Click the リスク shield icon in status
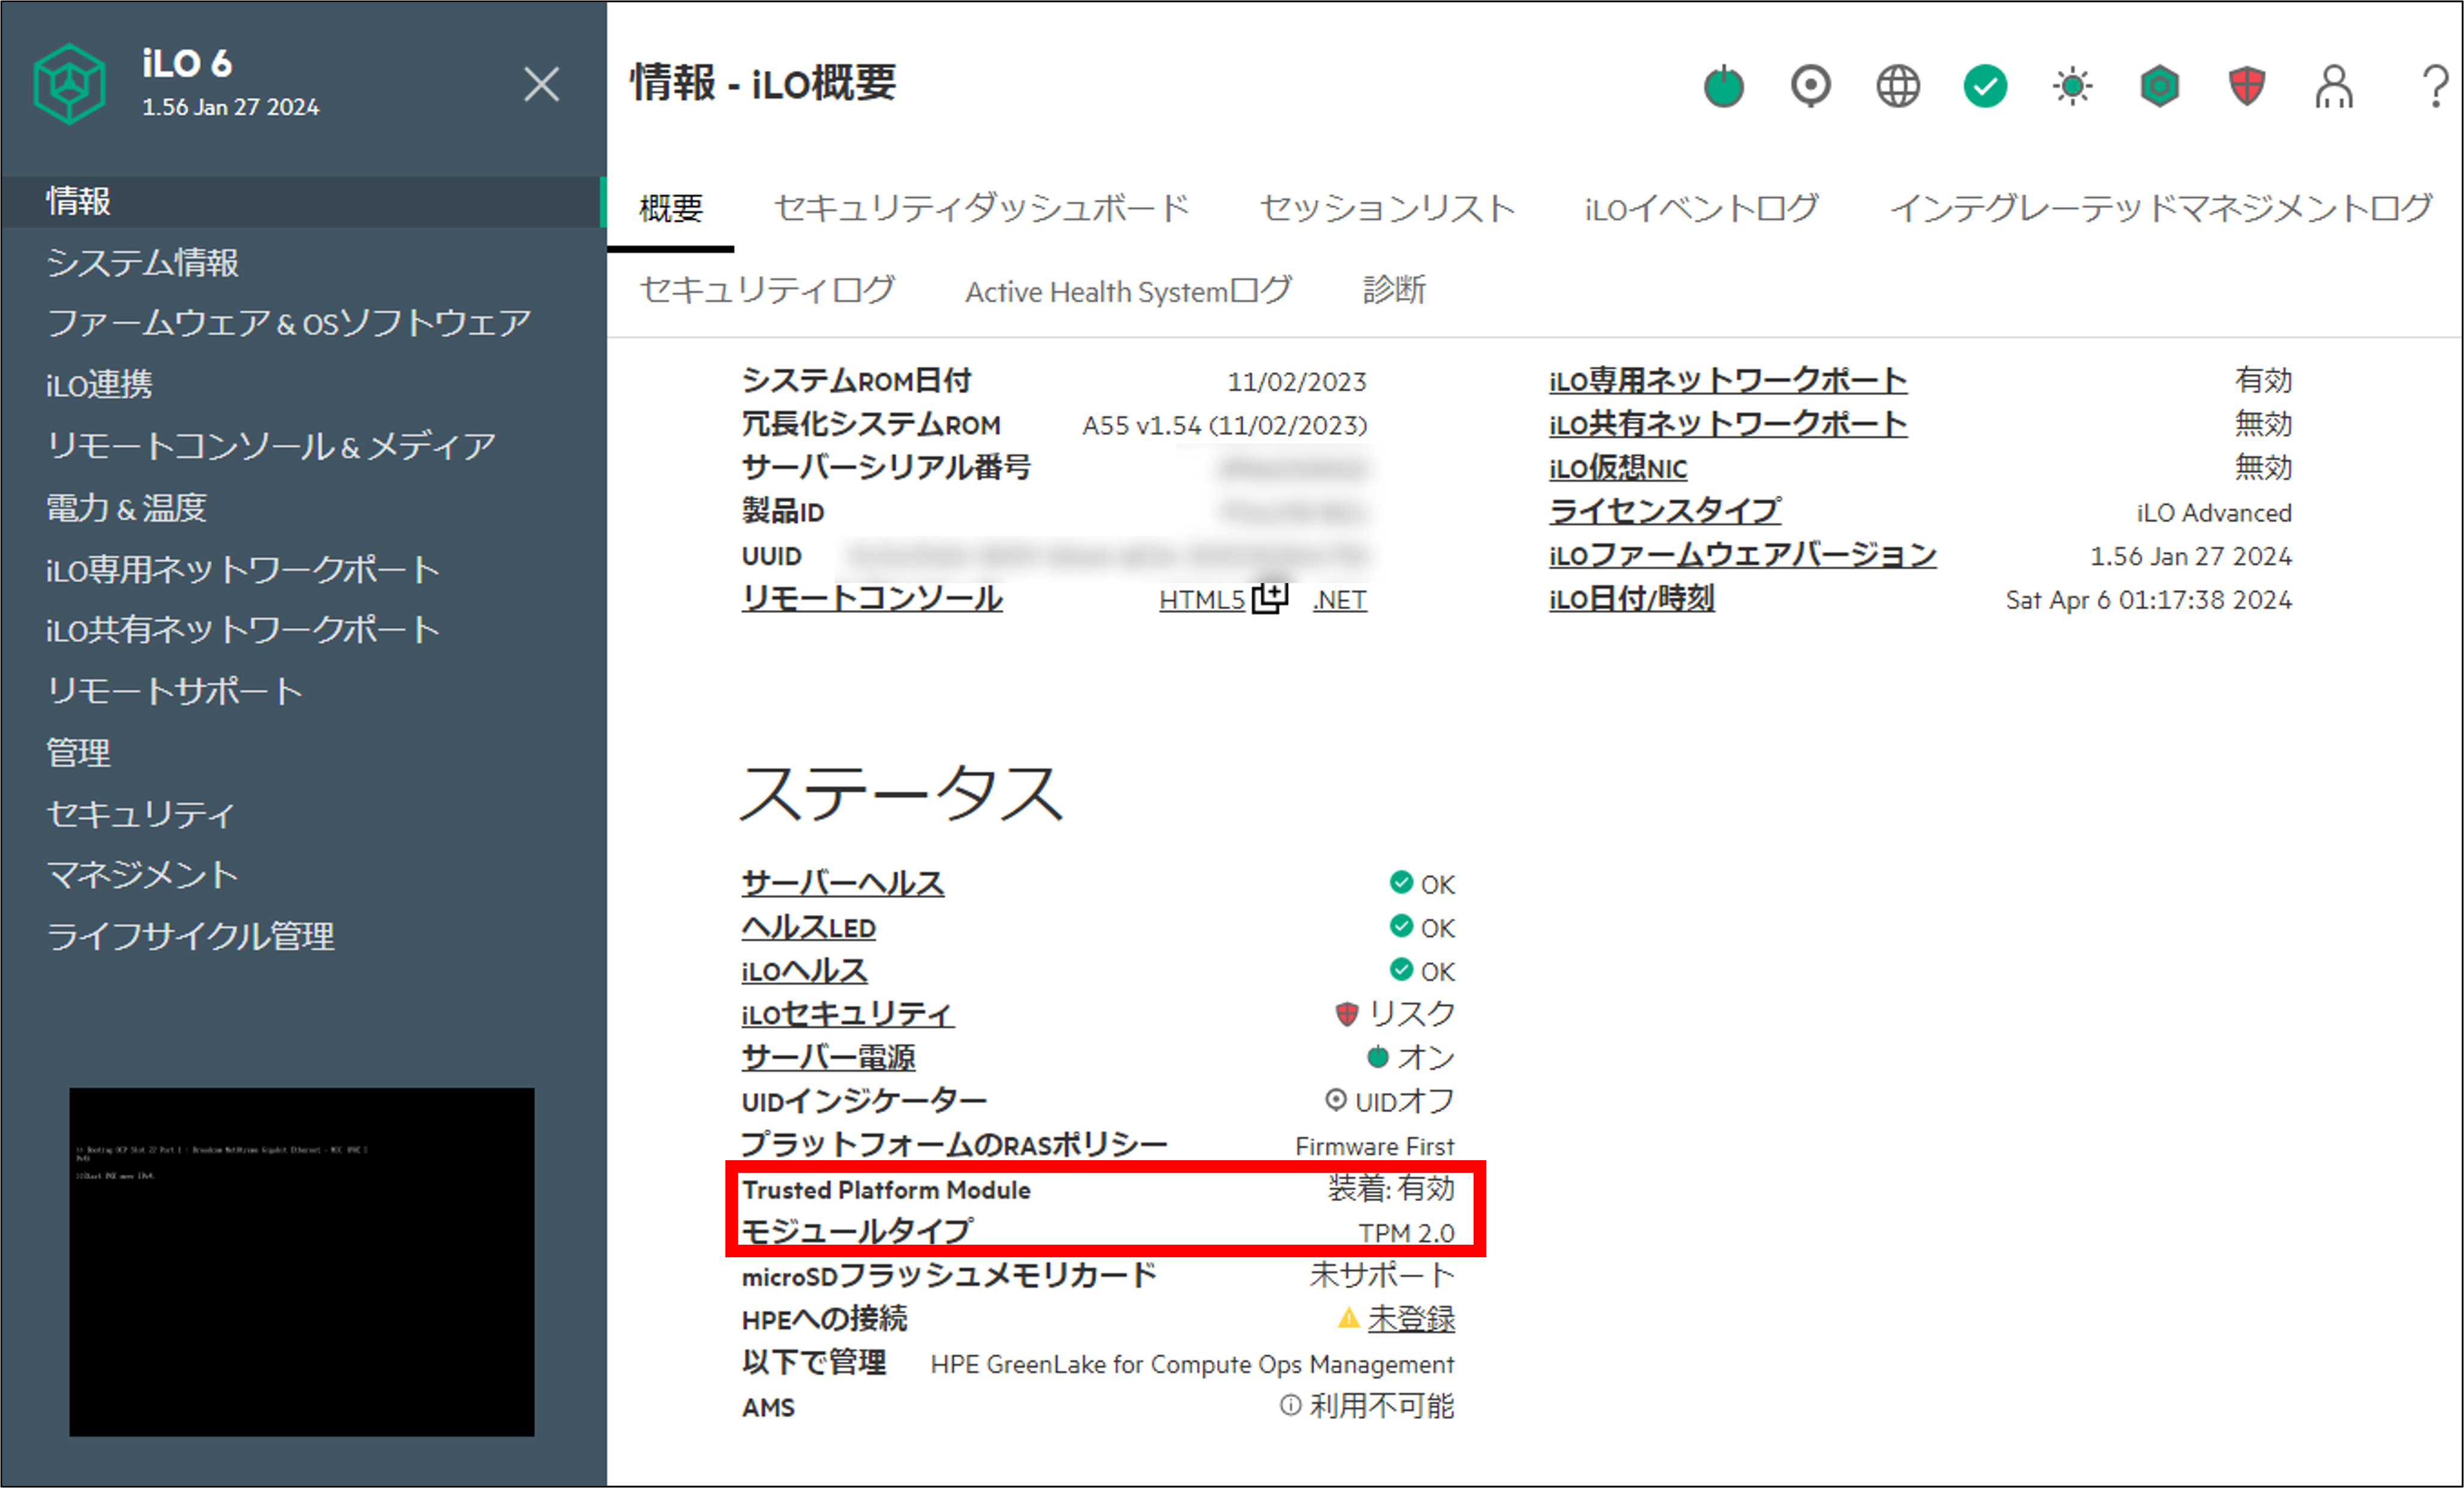The image size is (2464, 1488). click(1347, 1015)
